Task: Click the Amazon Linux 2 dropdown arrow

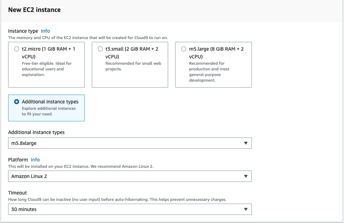Action: pos(246,176)
